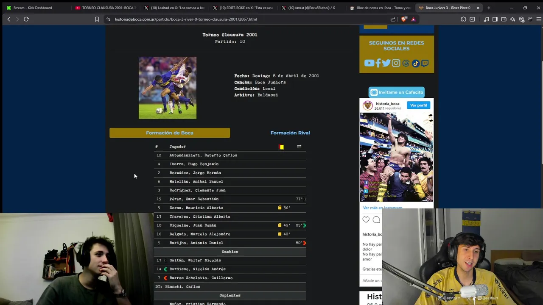Open the Leo AI sparkle icon

512,19
